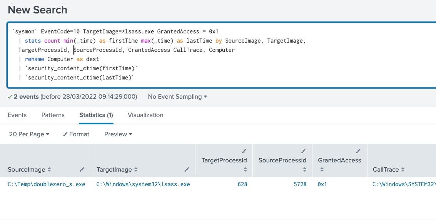Click 'security_content_ctime(lastTime)' macro line
436x220 pixels.
point(80,78)
